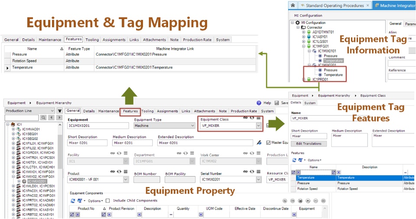This screenshot has height=219, width=416.
Task: Click the search magnifier icon in hierarchy panel
Action: [43, 117]
